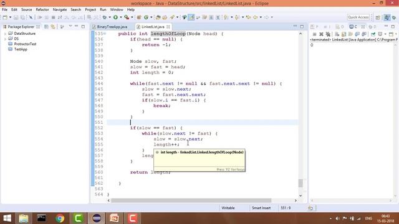Image resolution: width=399 pixels, height=224 pixels.
Task: Select the TestApp project
Action: [x=21, y=49]
